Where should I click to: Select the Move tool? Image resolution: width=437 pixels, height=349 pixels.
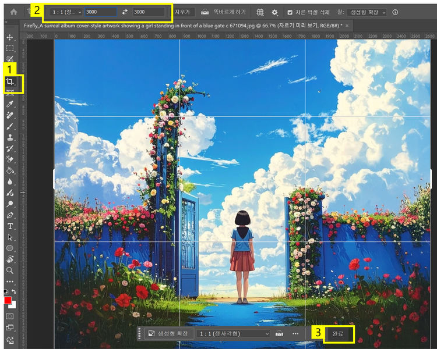[10, 37]
